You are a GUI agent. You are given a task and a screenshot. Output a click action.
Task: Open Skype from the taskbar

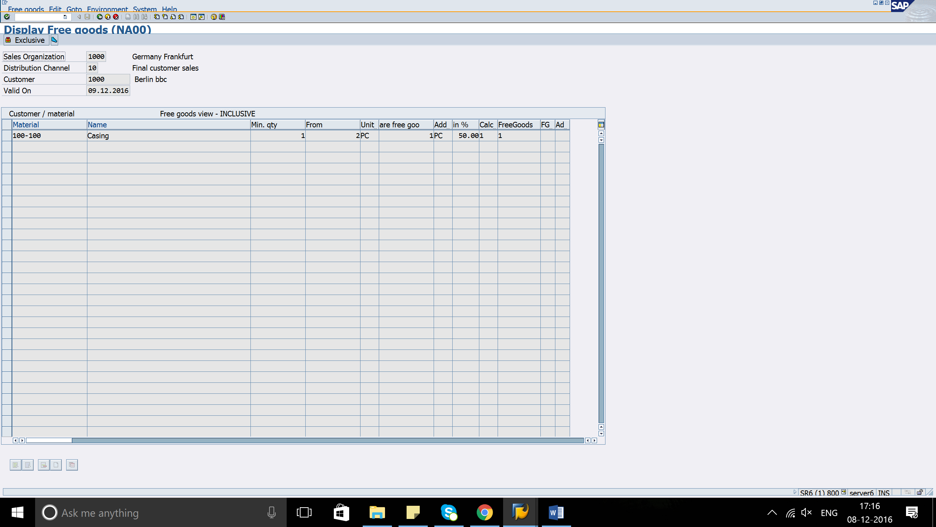[x=449, y=512]
